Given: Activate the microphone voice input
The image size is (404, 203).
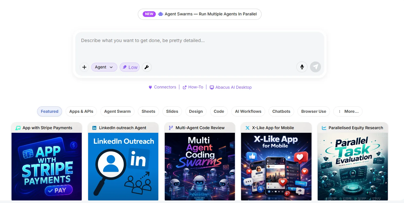Looking at the screenshot, I should pyautogui.click(x=302, y=67).
